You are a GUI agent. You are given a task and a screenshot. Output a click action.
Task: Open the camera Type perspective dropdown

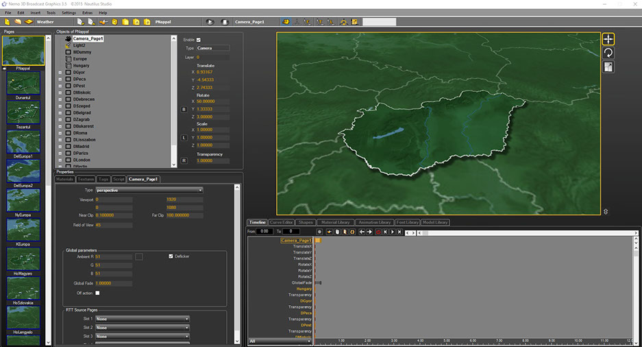pyautogui.click(x=149, y=190)
